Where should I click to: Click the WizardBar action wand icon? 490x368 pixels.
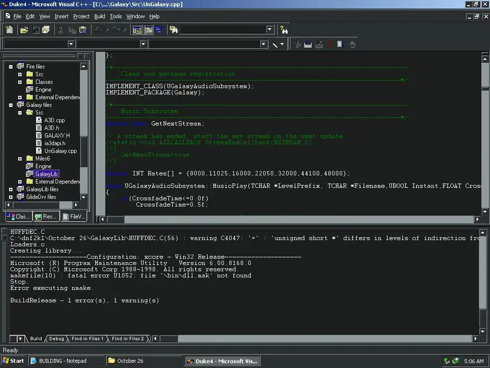tap(275, 45)
